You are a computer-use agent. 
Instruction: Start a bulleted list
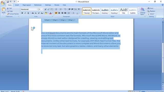(x=56, y=9)
